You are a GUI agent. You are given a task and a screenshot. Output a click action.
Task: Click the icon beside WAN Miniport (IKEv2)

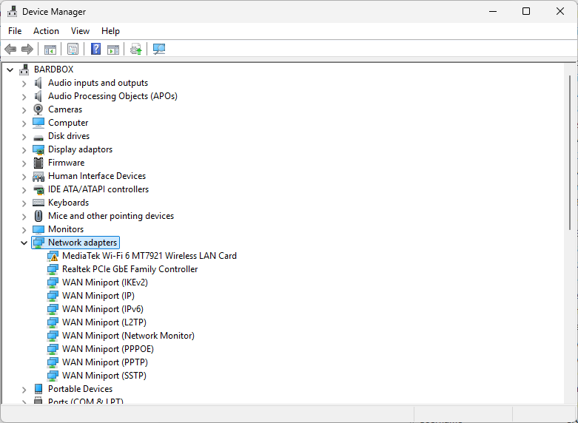click(x=53, y=282)
